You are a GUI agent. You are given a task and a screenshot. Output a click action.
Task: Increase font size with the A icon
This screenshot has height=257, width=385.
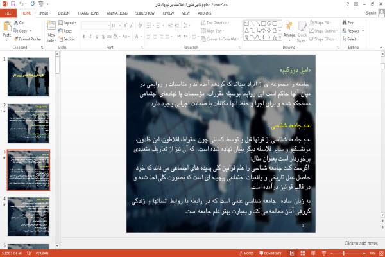pyautogui.click(x=126, y=25)
